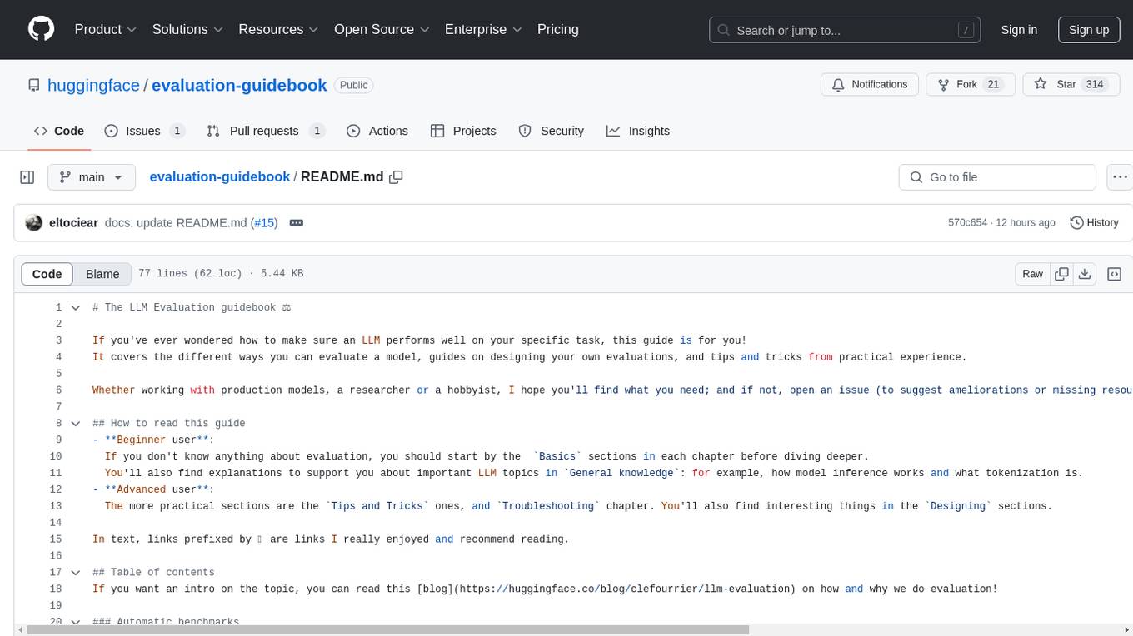Select the Blame view toggle

[x=102, y=274]
